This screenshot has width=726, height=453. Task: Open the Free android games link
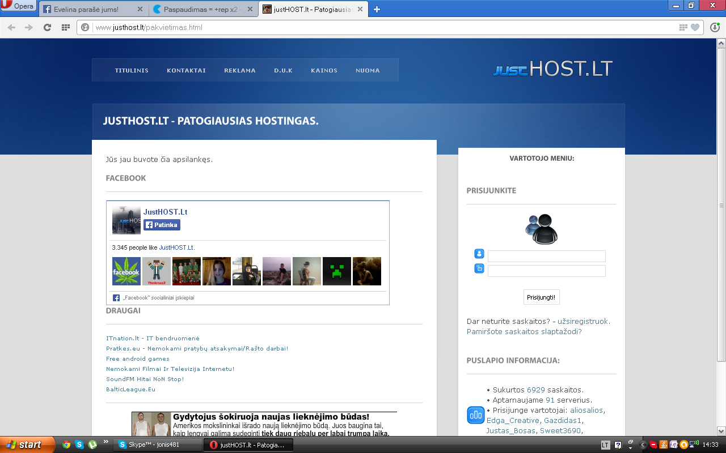coord(138,358)
